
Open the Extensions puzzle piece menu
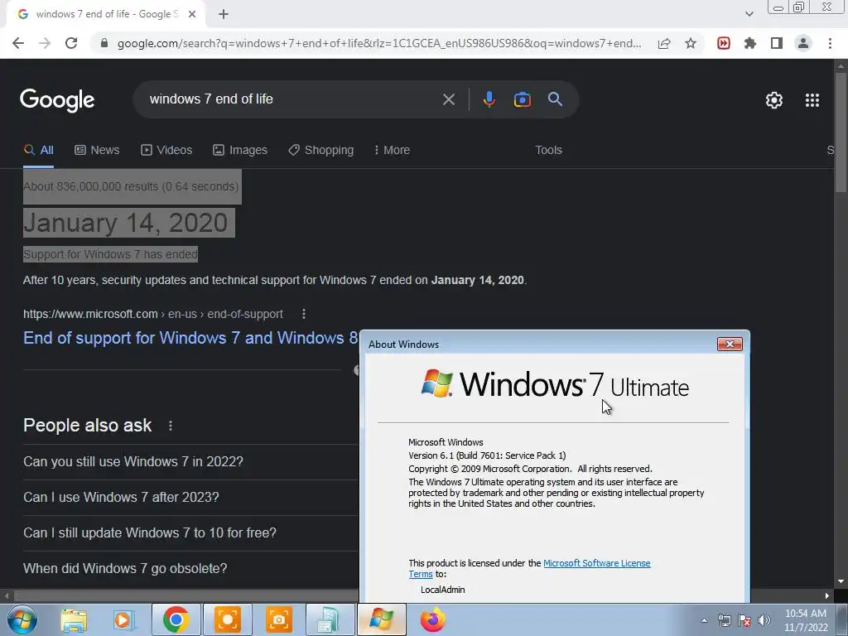tap(750, 43)
